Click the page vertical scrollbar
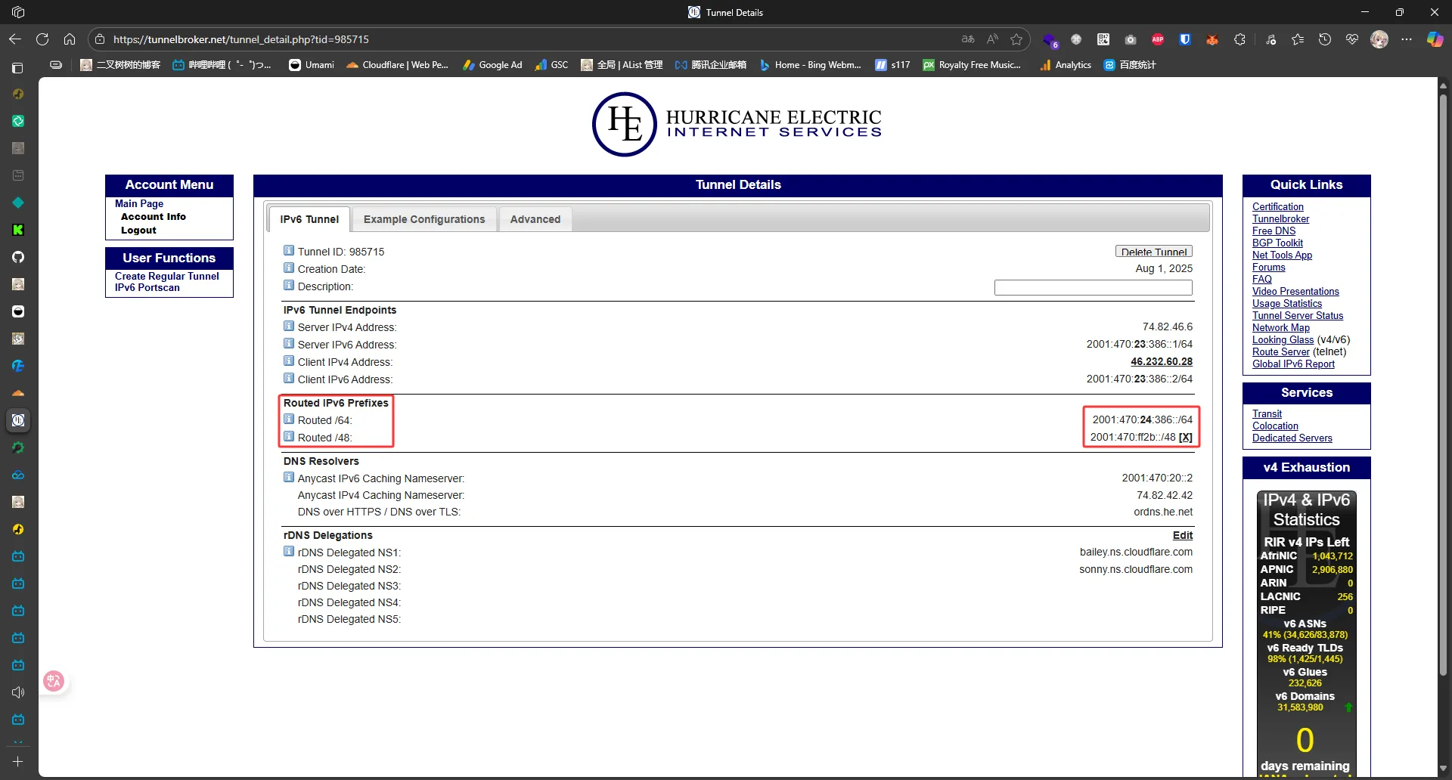This screenshot has height=780, width=1452. (x=1443, y=378)
